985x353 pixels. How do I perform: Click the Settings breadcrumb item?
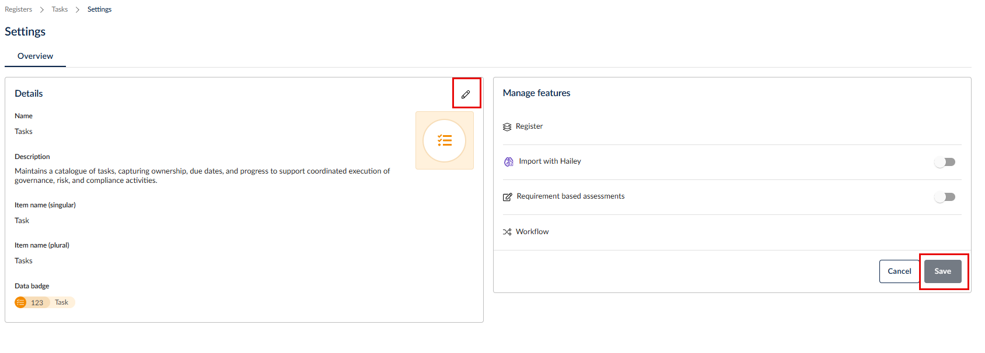(99, 9)
